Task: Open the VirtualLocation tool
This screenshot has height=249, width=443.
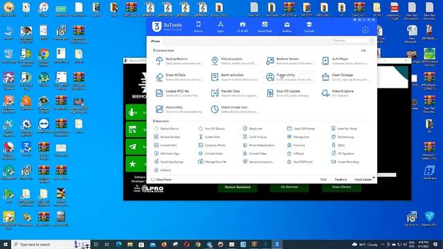Action: (234, 61)
